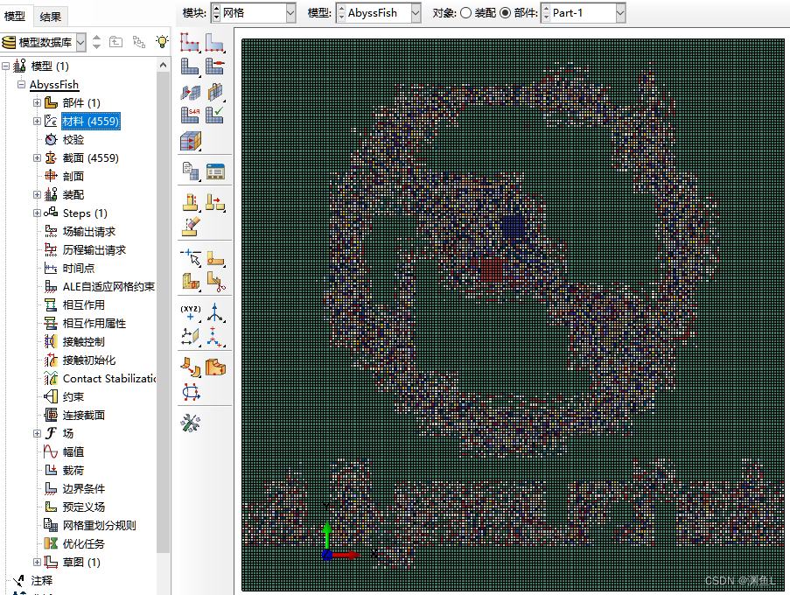Open the orange solid geometry edit tool

pyautogui.click(x=215, y=367)
